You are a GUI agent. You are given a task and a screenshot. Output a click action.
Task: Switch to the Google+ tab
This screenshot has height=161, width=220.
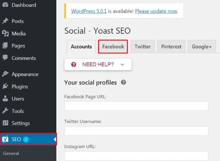(202, 47)
